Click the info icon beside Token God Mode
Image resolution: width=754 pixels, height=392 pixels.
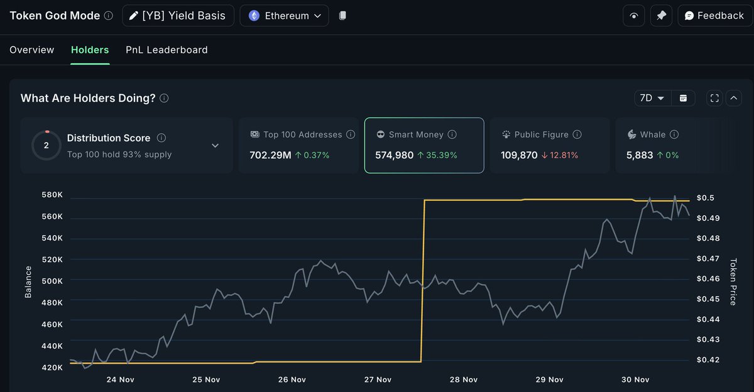[109, 16]
